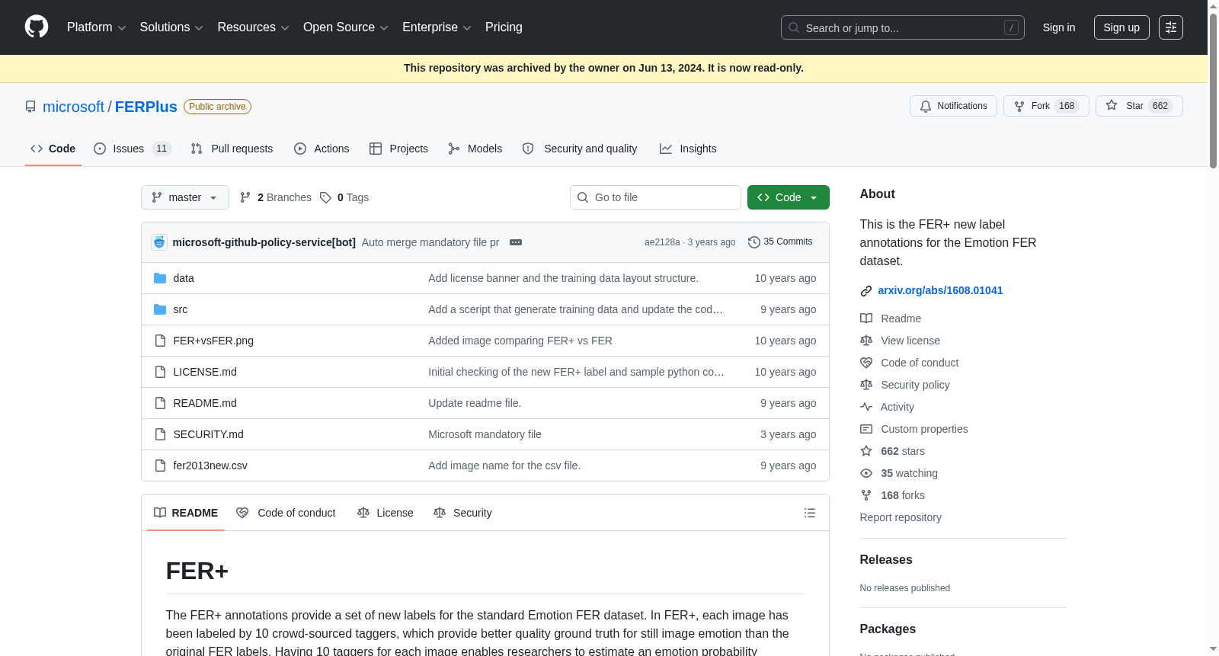
Task: Select the Code of conduct README tab
Action: pos(286,513)
